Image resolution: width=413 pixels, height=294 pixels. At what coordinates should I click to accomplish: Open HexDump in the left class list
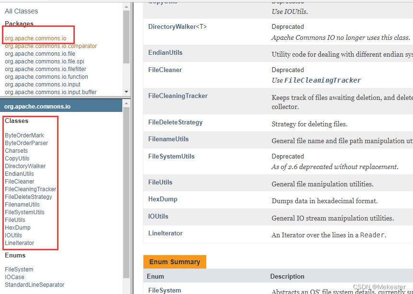pos(18,227)
